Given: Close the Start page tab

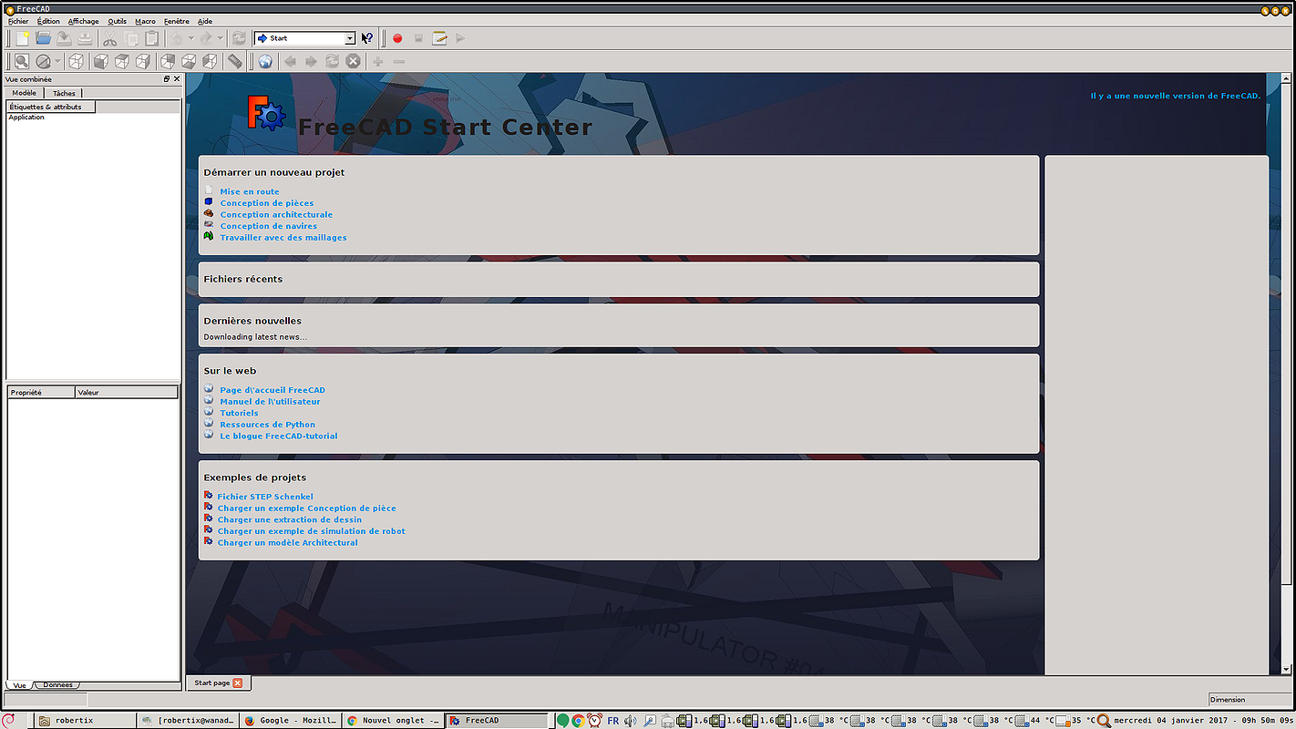Looking at the screenshot, I should point(238,683).
